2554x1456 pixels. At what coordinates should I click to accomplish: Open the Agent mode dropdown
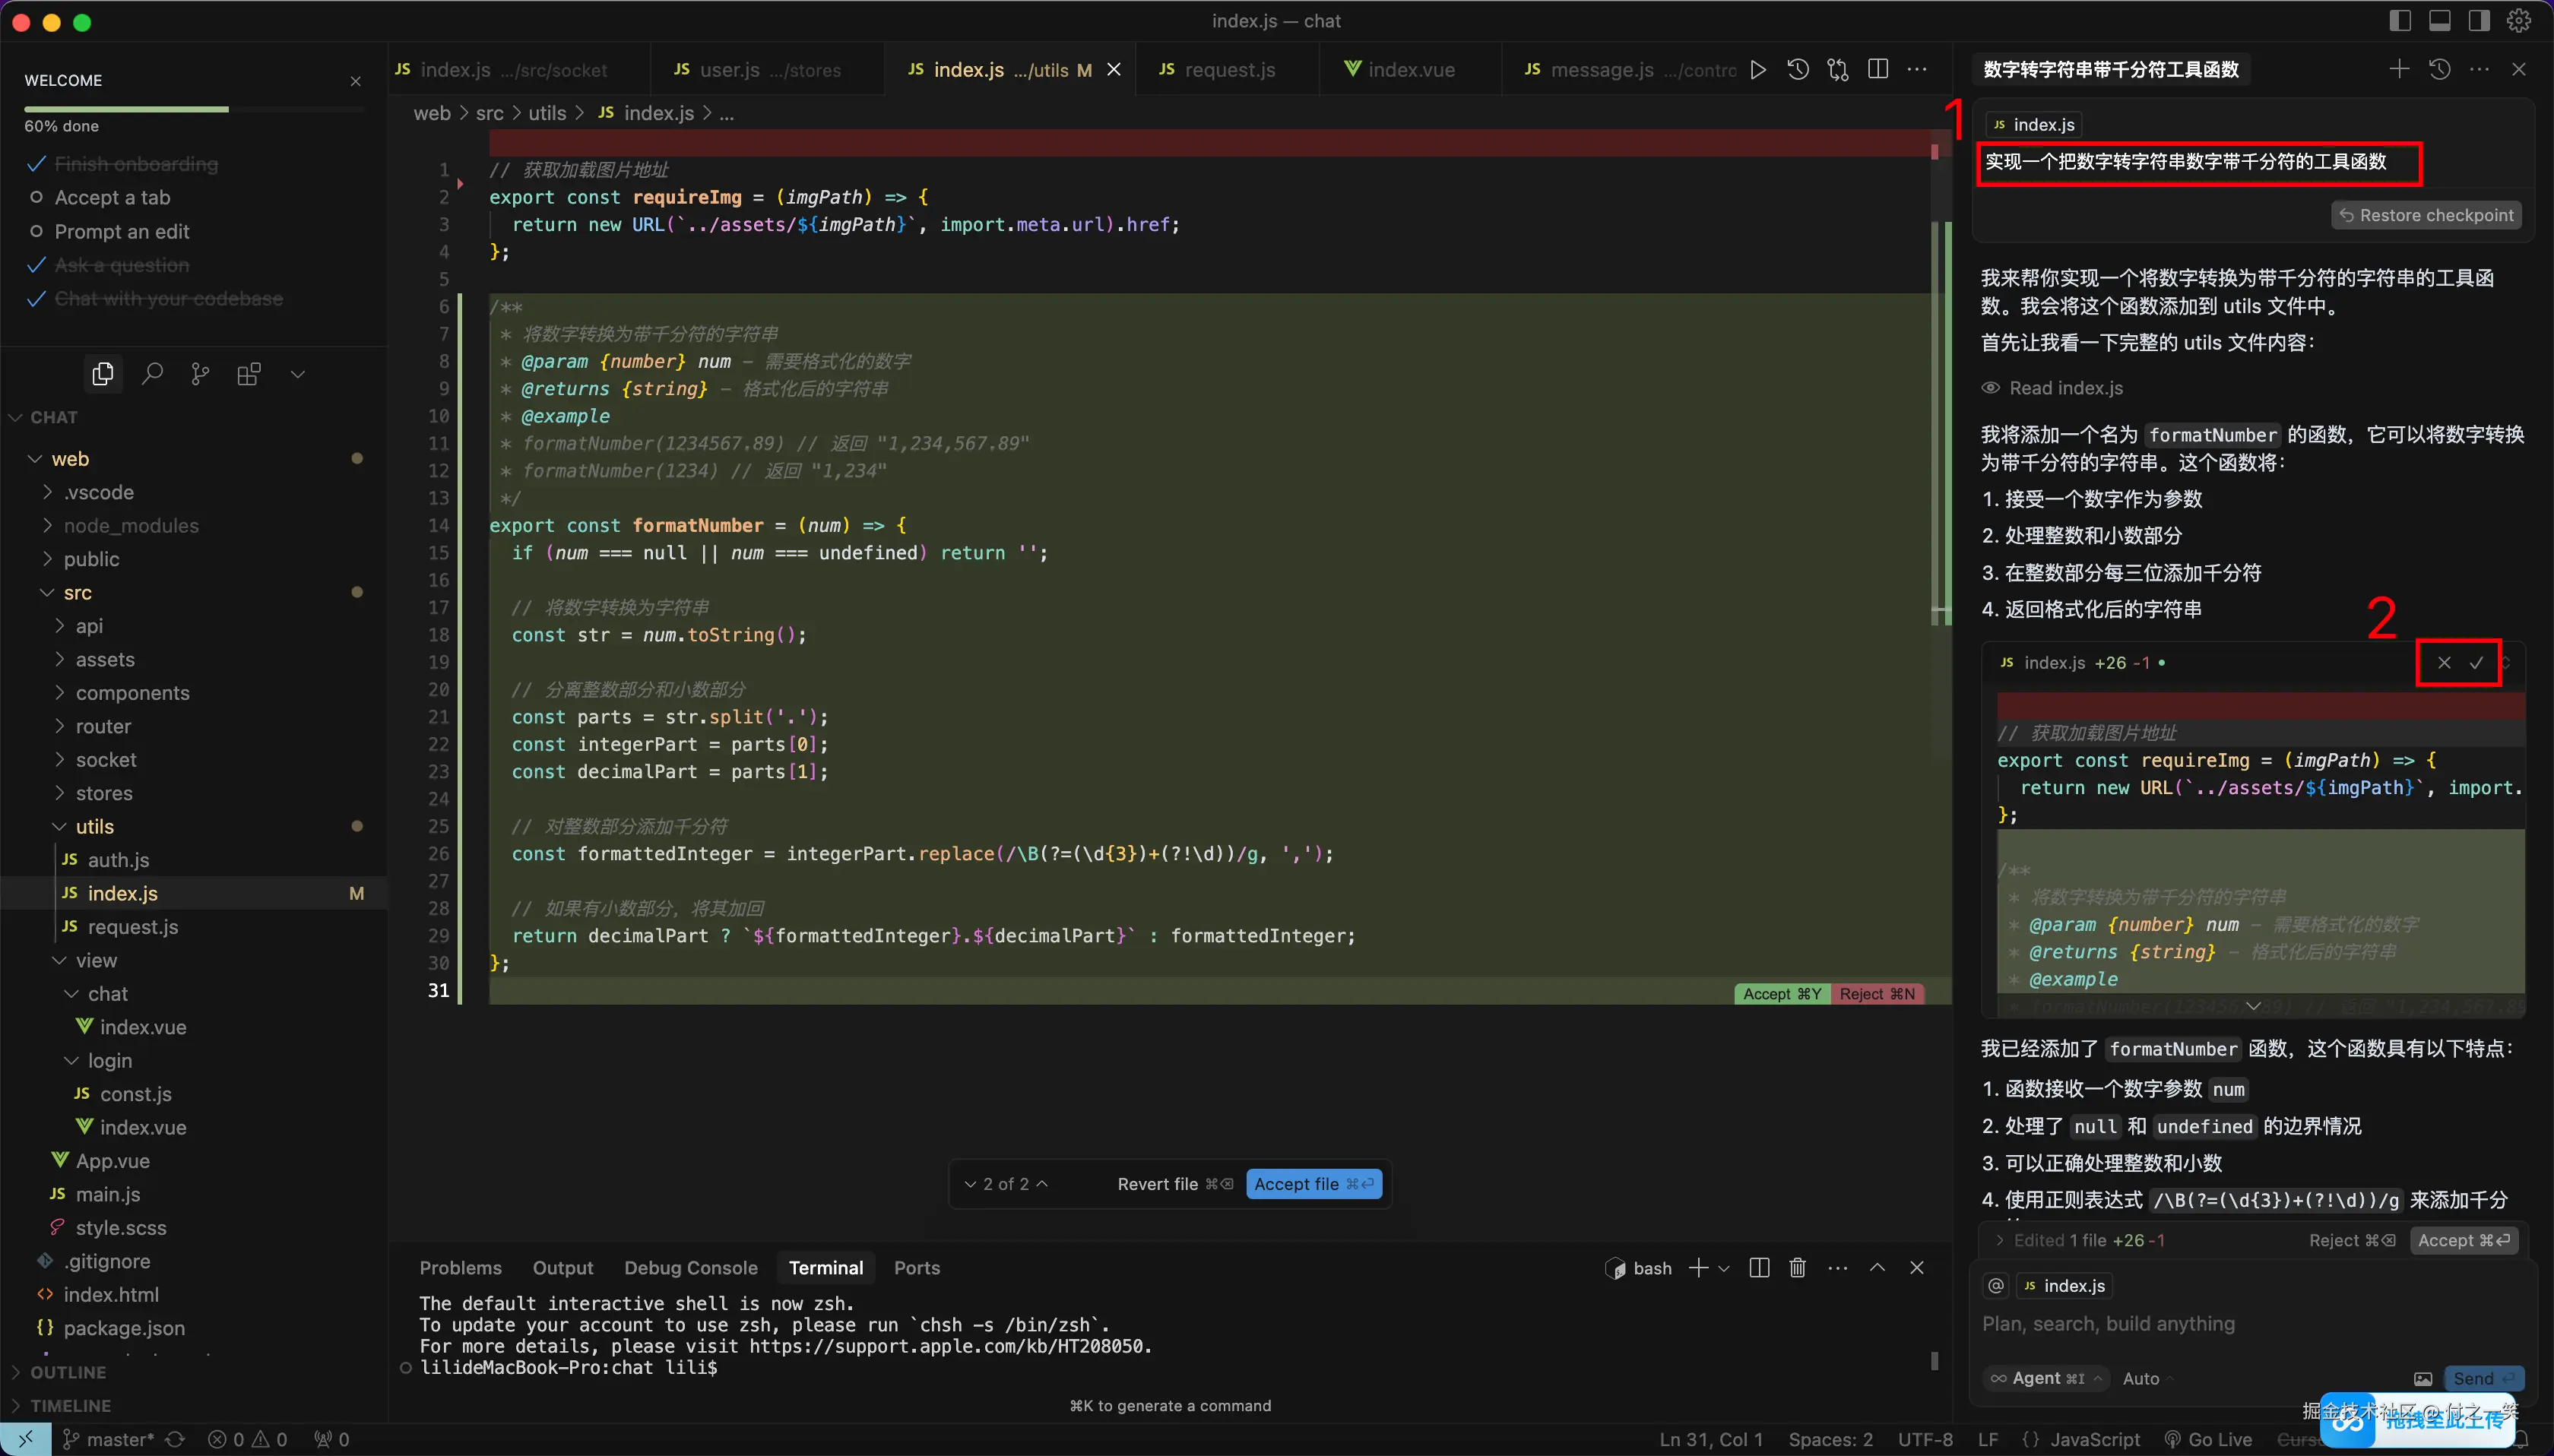(2046, 1378)
